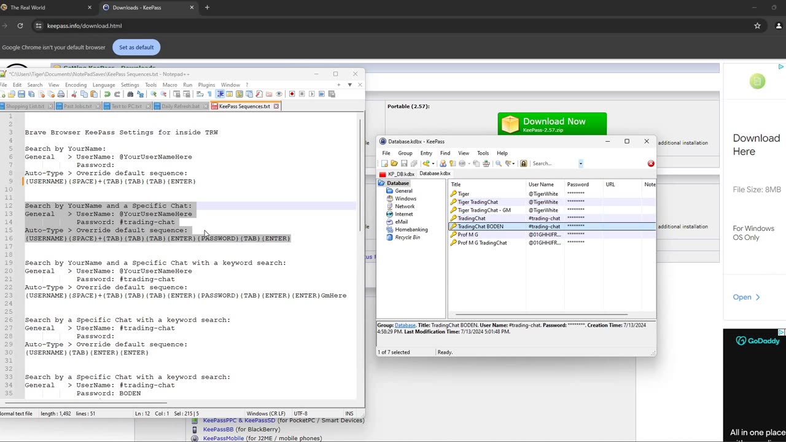Viewport: 786px width, 442px height.
Task: Toggle Monitoring eye icon in Notepad++ toolbar
Action: point(279,94)
